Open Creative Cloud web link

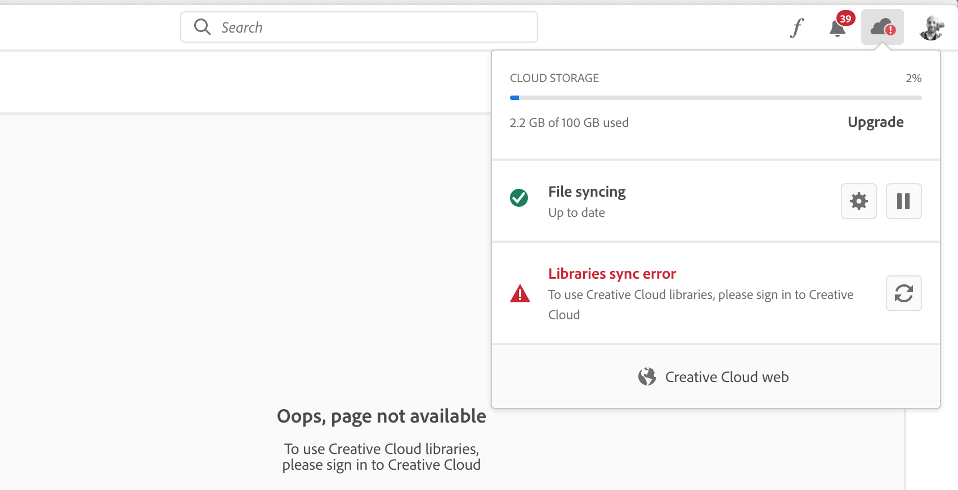click(727, 377)
